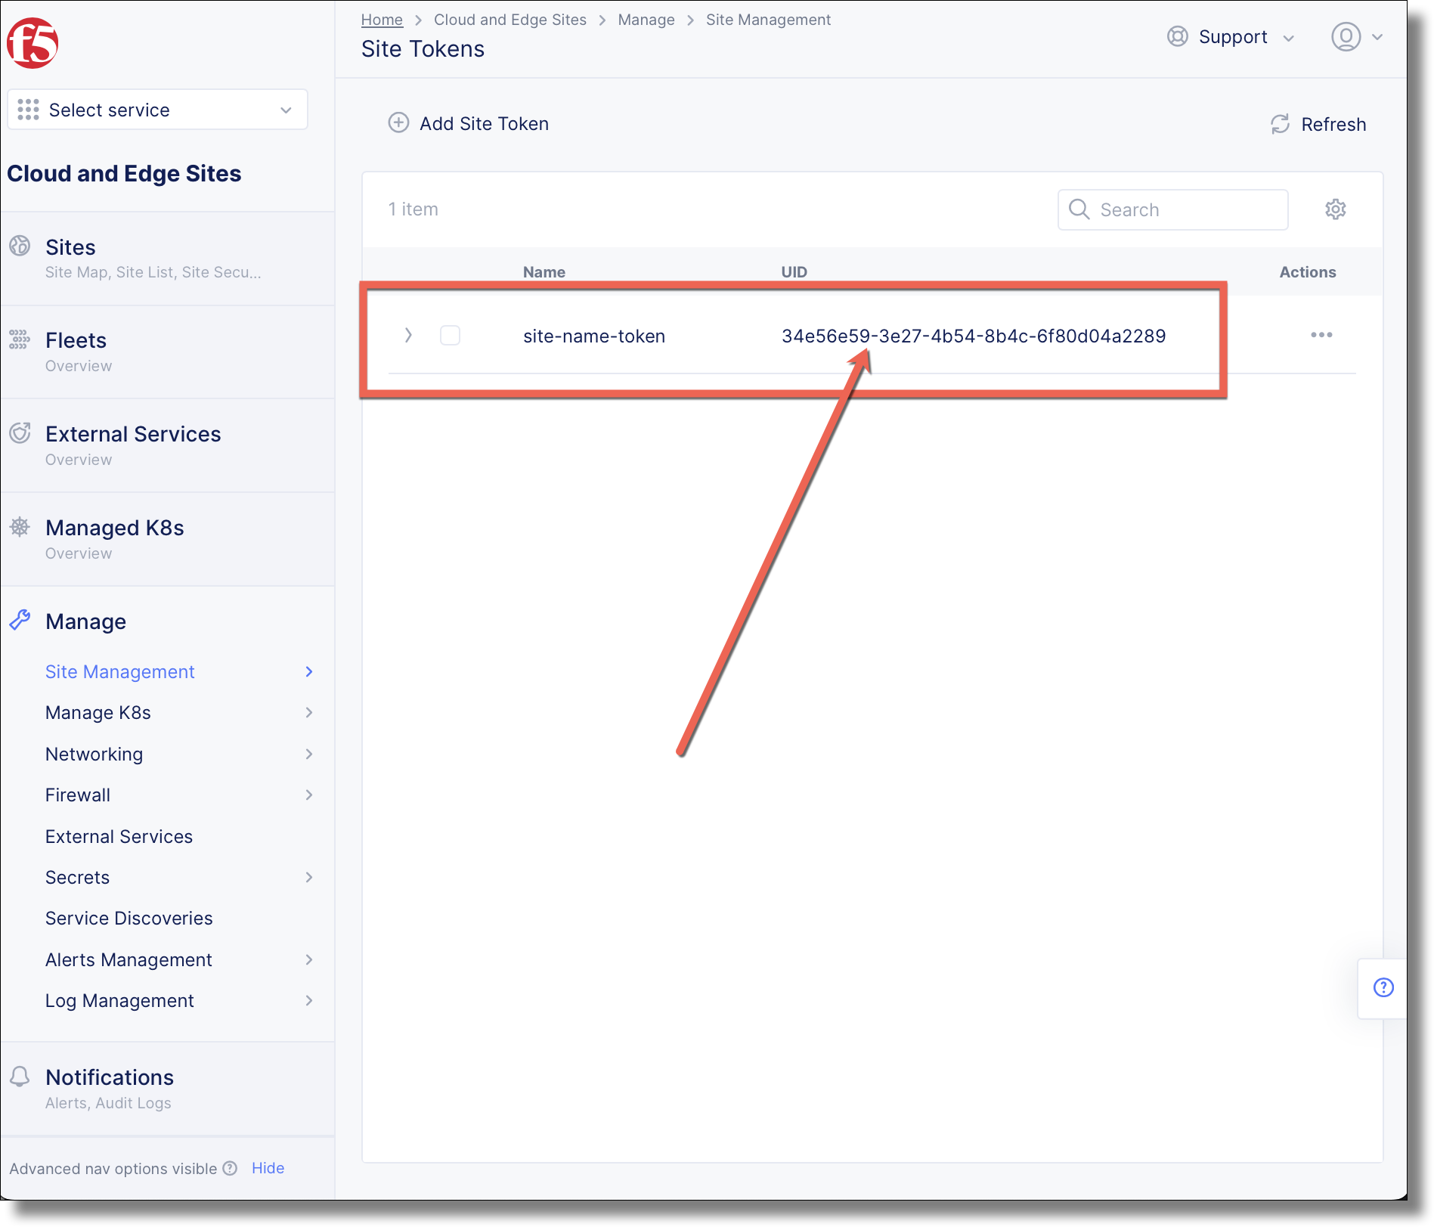Click the Support lifebuoy icon

click(x=1177, y=36)
